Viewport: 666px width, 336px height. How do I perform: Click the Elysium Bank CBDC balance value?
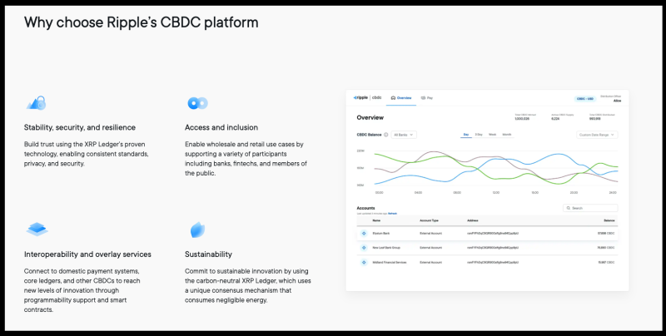[x=606, y=234]
